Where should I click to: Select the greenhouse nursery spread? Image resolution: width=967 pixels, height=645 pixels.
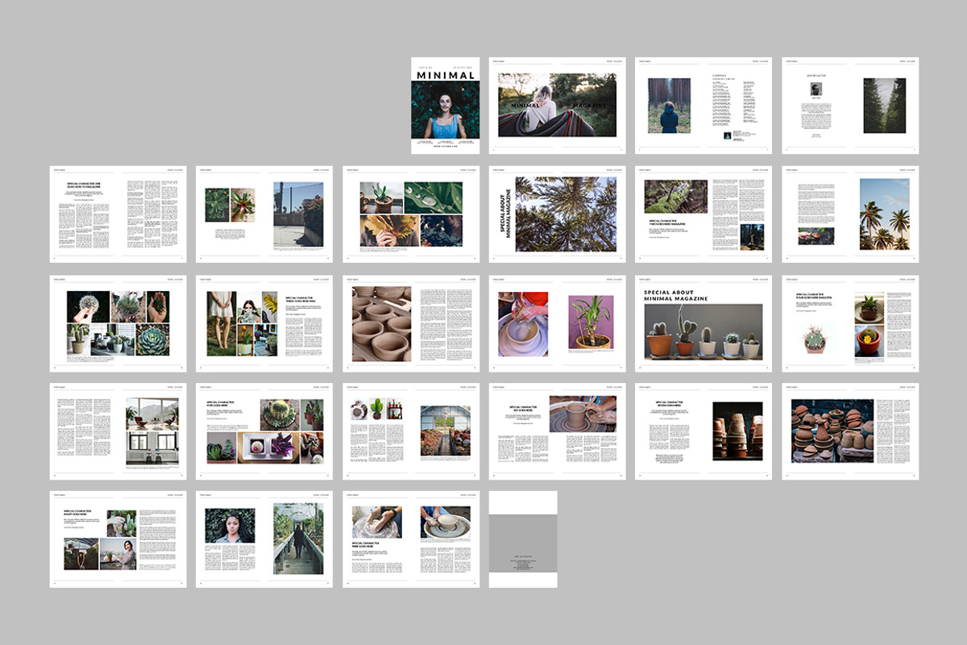411,431
